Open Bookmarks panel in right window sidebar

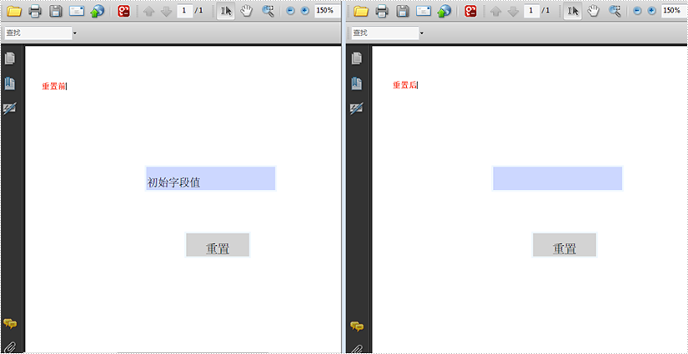(x=357, y=83)
